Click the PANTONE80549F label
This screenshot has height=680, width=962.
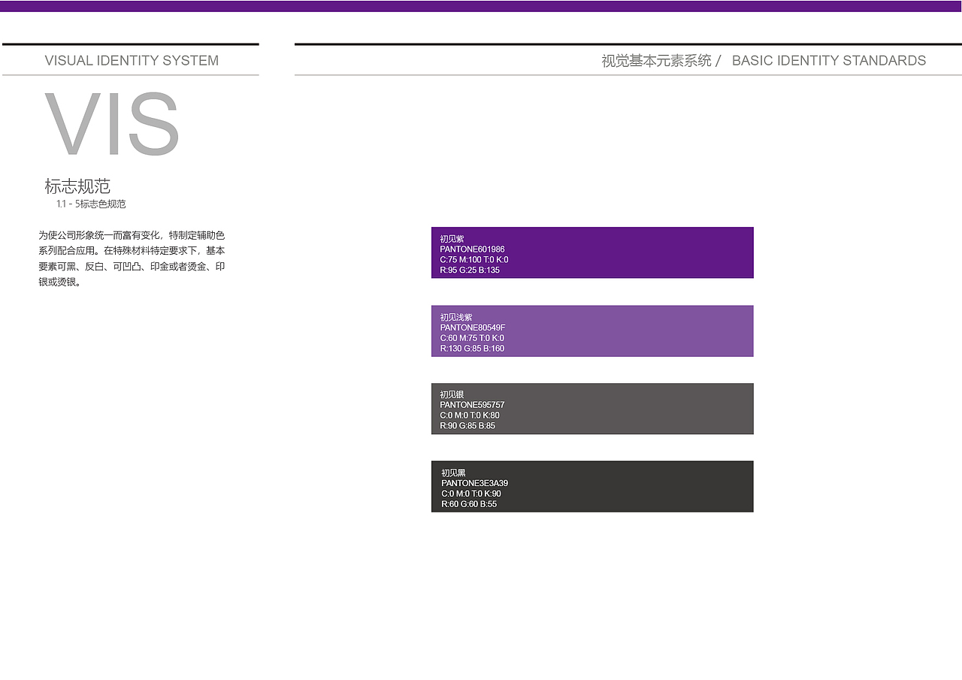coord(473,328)
